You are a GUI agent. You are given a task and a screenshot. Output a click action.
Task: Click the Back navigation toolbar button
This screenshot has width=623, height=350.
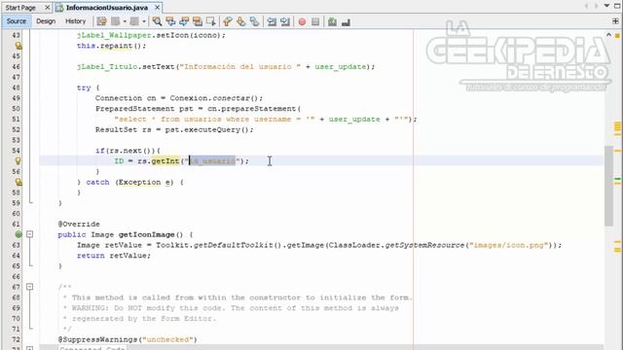coord(116,21)
